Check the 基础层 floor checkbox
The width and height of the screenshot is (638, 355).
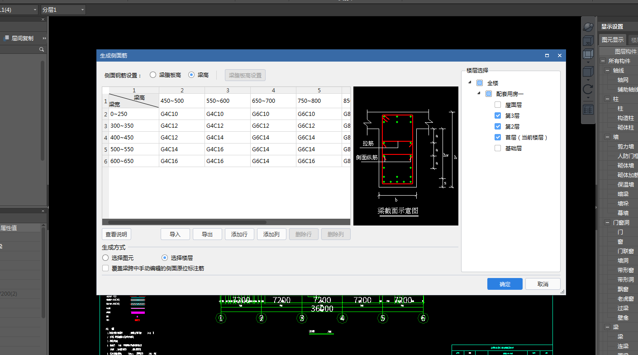pyautogui.click(x=498, y=148)
